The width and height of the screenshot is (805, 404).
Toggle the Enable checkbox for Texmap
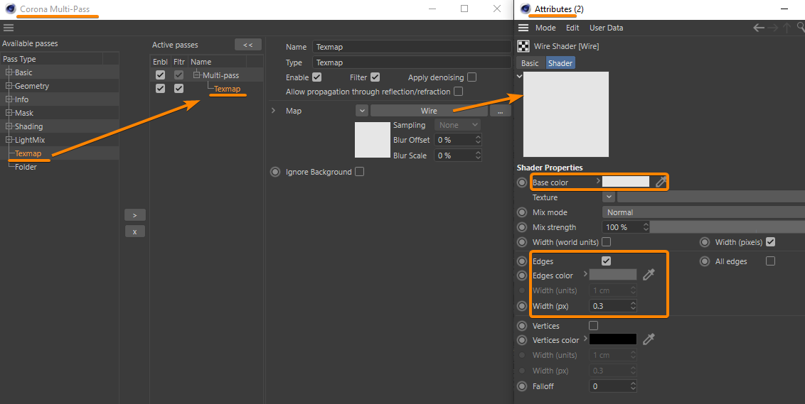[316, 77]
